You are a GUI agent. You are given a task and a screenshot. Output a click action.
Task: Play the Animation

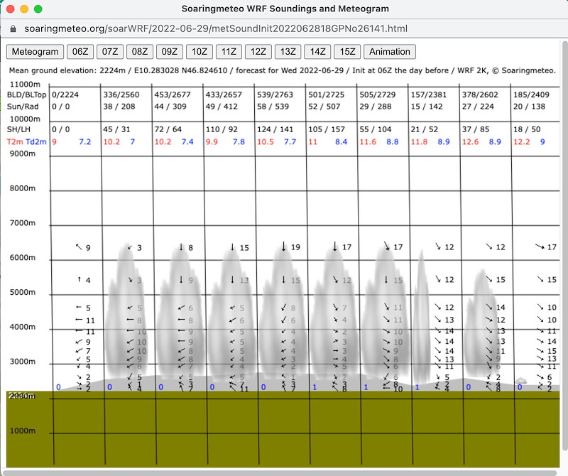[x=389, y=52]
